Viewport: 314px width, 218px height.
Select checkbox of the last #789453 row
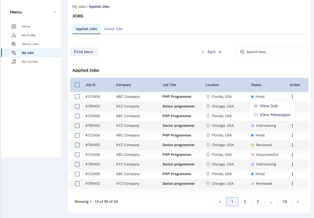(77, 184)
